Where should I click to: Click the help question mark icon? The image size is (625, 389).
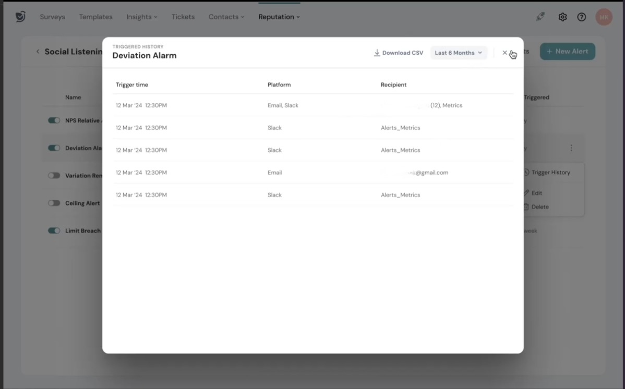[x=582, y=17]
